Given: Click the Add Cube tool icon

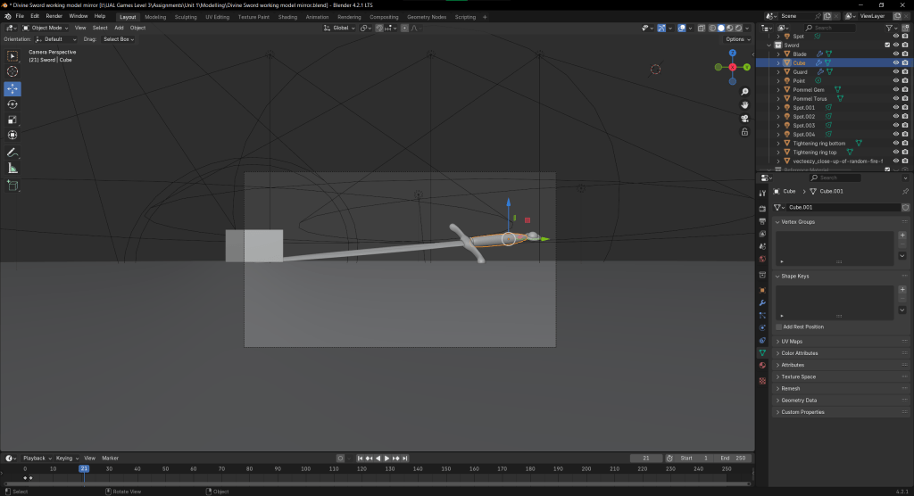Looking at the screenshot, I should (x=12, y=186).
